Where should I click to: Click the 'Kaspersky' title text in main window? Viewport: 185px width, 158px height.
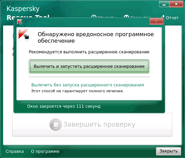[x=23, y=9]
